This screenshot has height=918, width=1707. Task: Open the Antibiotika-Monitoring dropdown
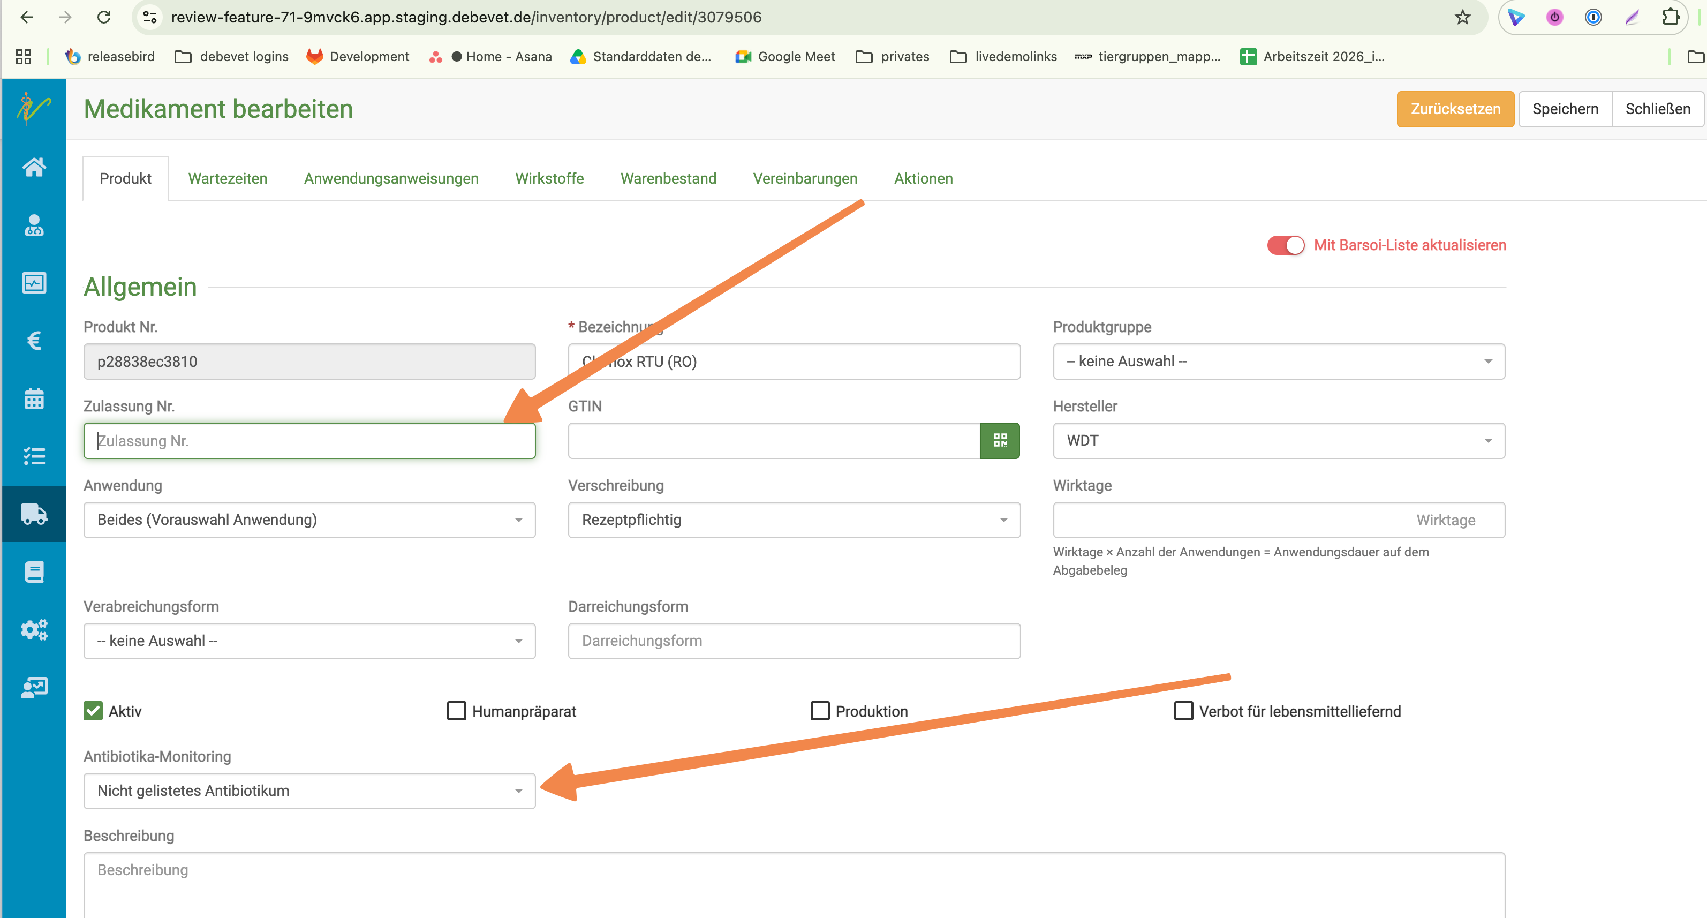tap(309, 791)
